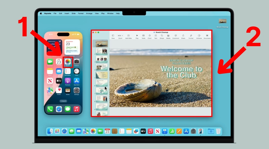
Task: Select the Beach Cleanup file on the desktop
Action: click(222, 23)
